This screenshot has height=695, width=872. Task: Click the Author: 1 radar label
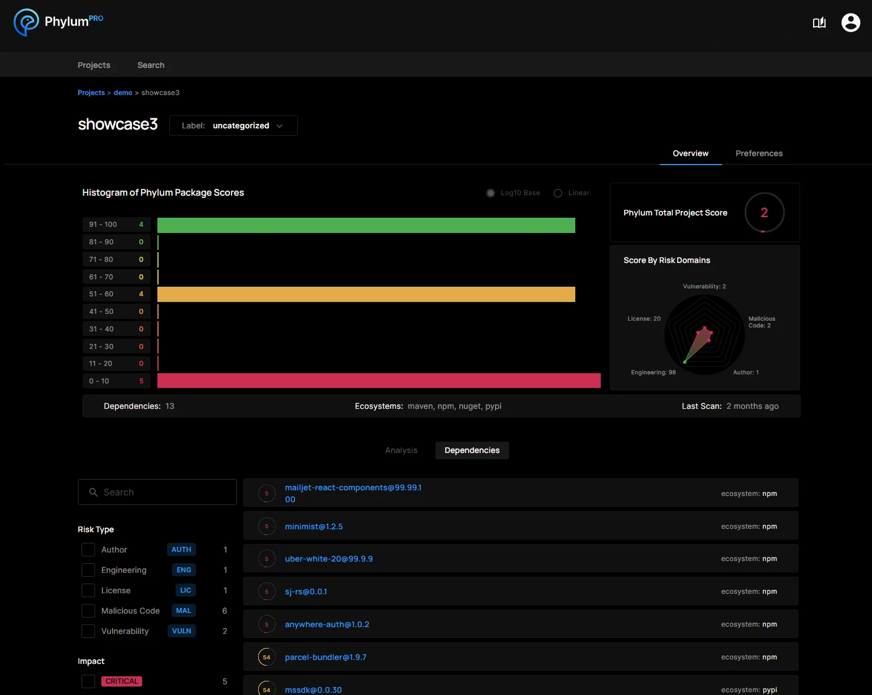click(x=746, y=373)
